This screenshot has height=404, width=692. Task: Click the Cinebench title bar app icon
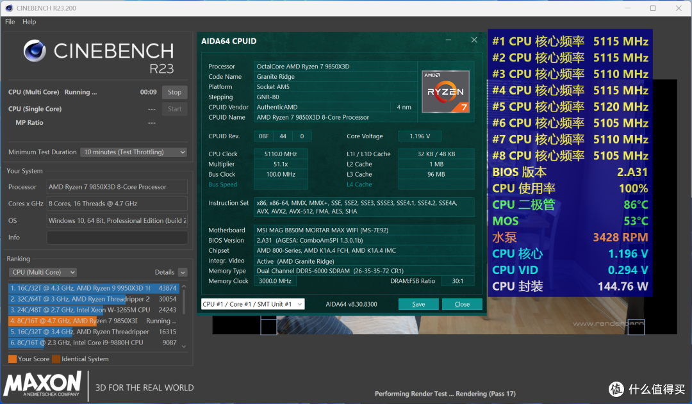[9, 8]
